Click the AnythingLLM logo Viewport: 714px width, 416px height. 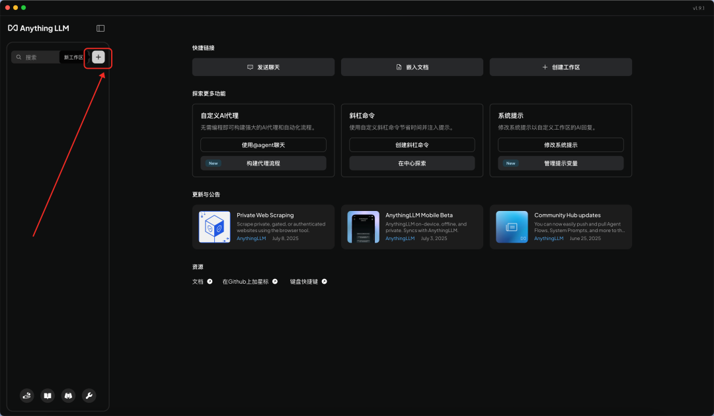click(39, 28)
